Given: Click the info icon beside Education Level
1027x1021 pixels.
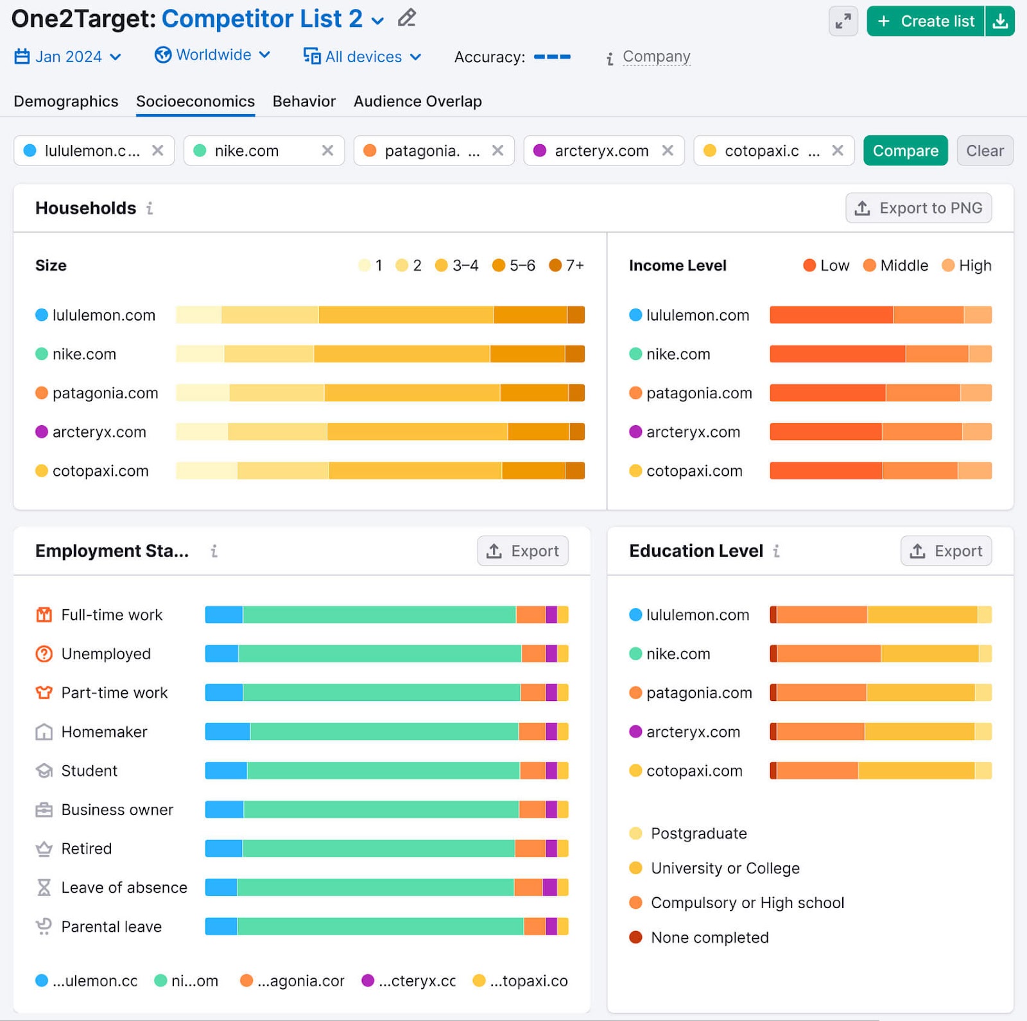Looking at the screenshot, I should coord(777,551).
